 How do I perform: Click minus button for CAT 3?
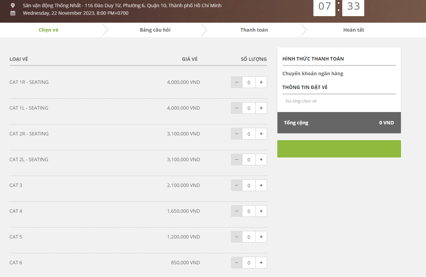coord(237,186)
